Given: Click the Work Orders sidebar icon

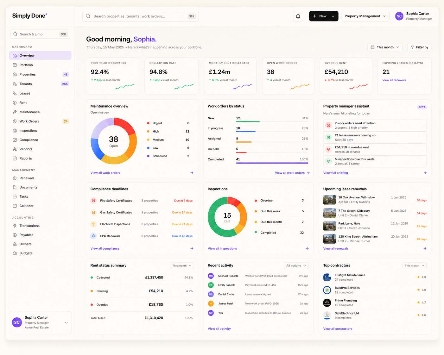Looking at the screenshot, I should (15, 121).
